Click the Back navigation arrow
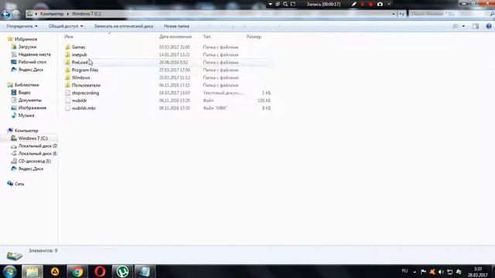Viewport: 495px width, 278px height. [5, 14]
